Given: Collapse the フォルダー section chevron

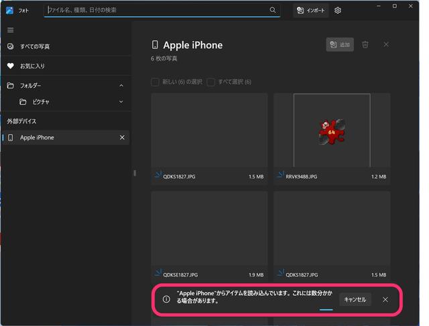Looking at the screenshot, I should pyautogui.click(x=121, y=86).
